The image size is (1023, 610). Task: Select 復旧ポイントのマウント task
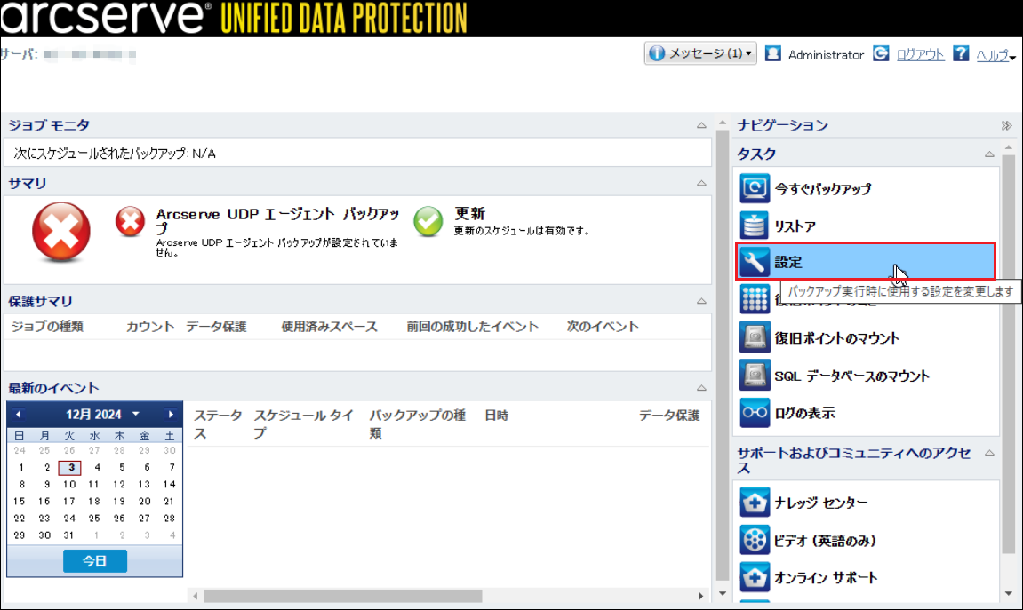836,338
